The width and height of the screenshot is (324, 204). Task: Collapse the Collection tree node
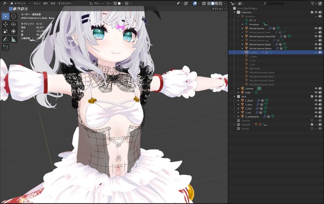[x=234, y=12]
